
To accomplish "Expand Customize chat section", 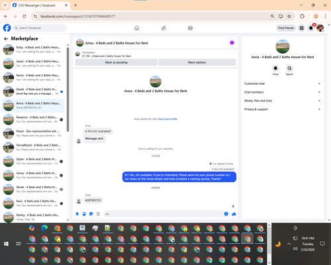I will 282,83.
